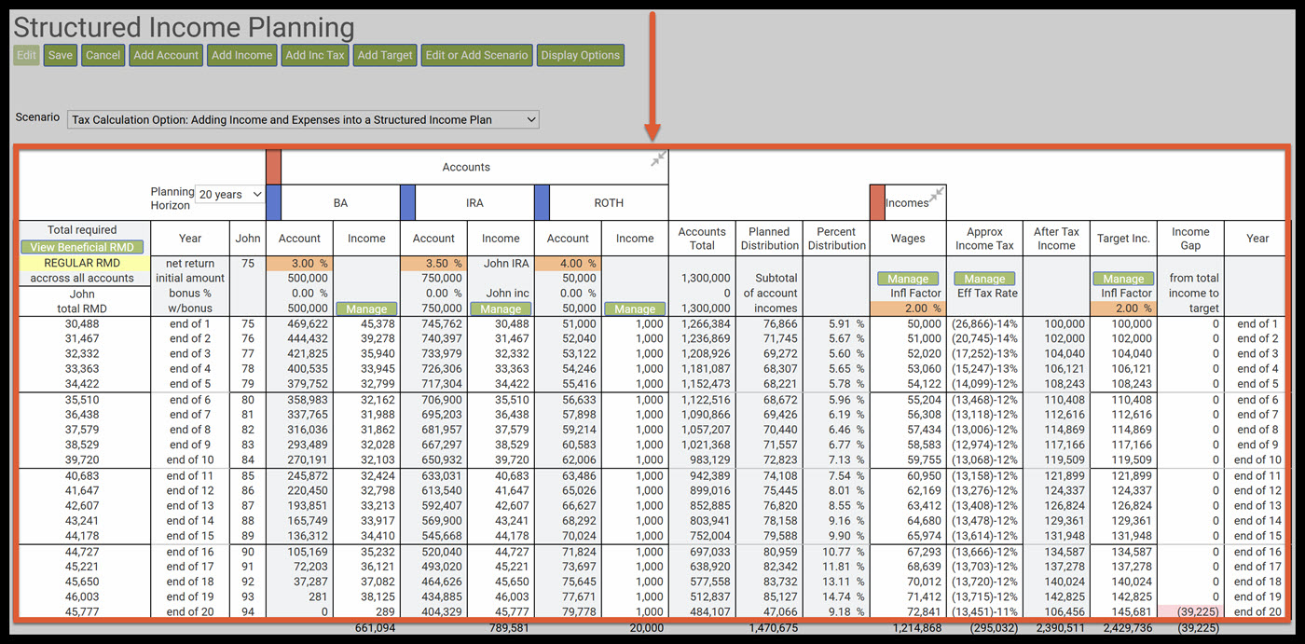1305x644 pixels.
Task: Edit the Target Inc. Infl Factor 2.00 % field
Action: [1123, 308]
